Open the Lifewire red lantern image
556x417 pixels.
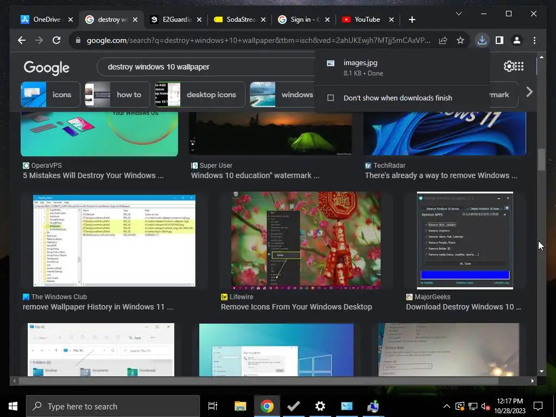[306, 241]
